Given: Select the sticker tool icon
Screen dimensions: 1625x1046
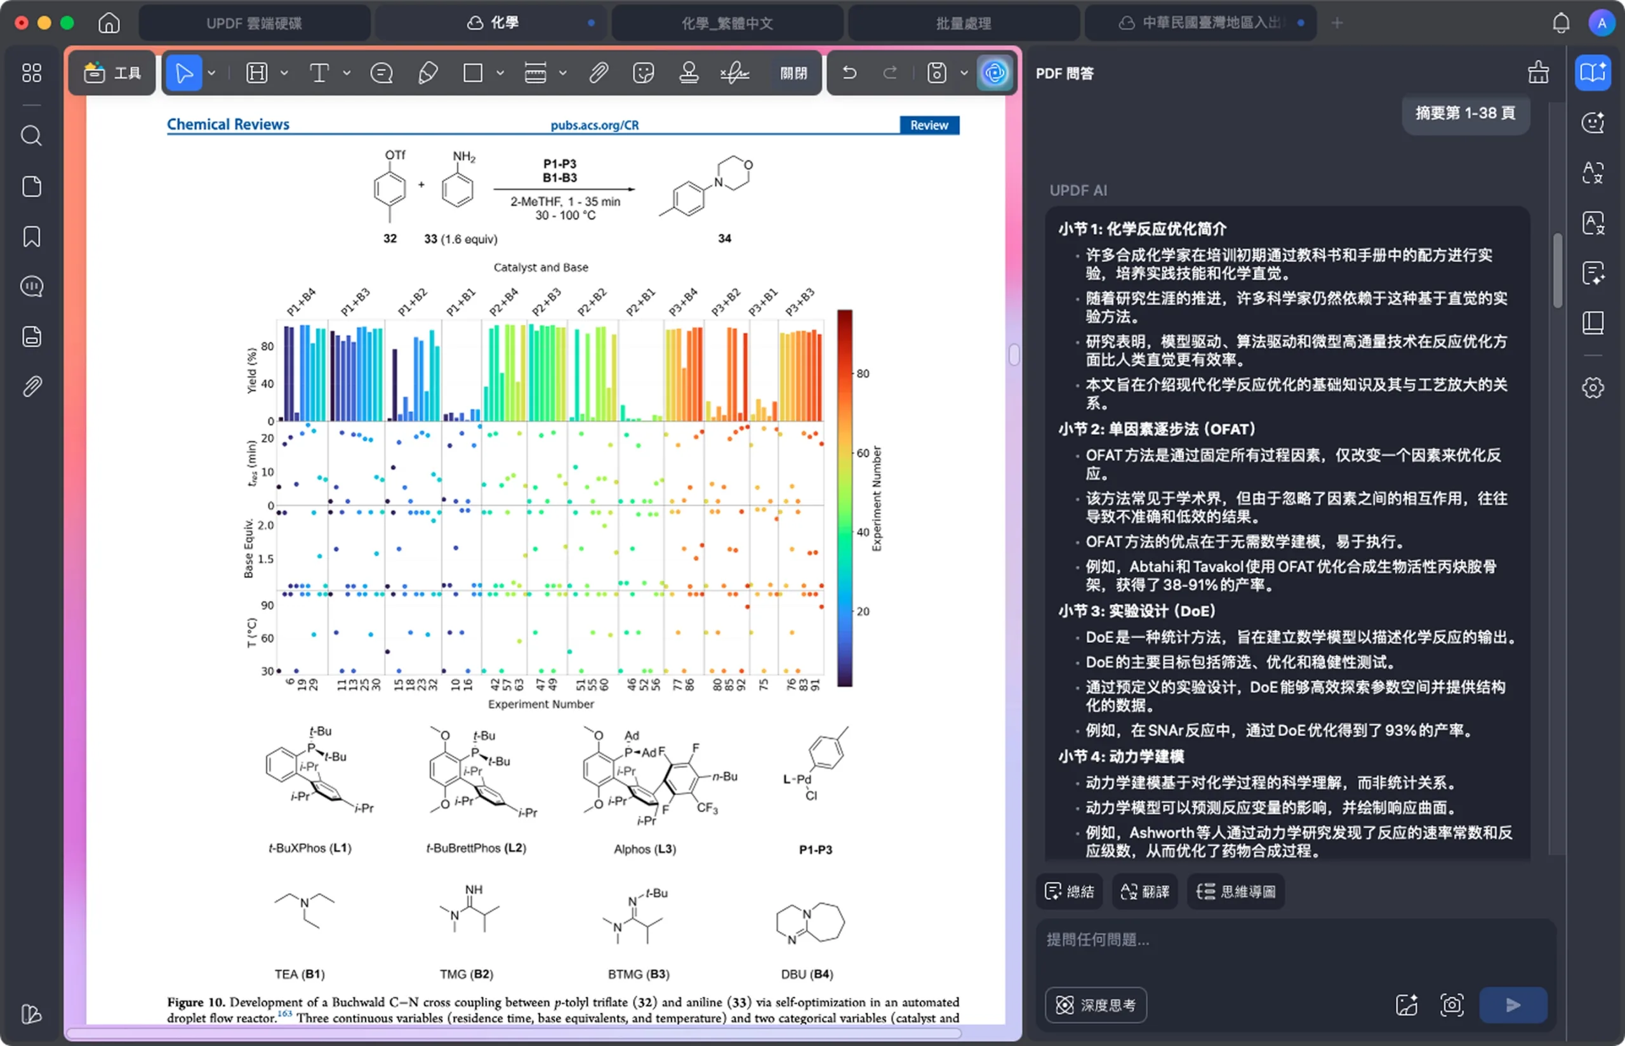Looking at the screenshot, I should (x=642, y=73).
